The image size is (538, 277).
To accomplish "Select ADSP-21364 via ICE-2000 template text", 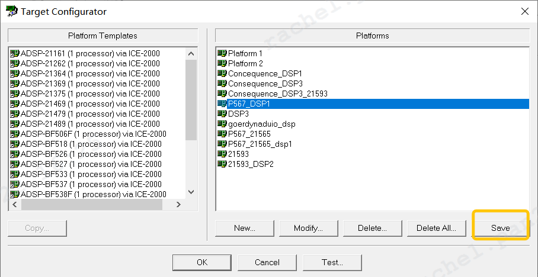I will (x=90, y=73).
